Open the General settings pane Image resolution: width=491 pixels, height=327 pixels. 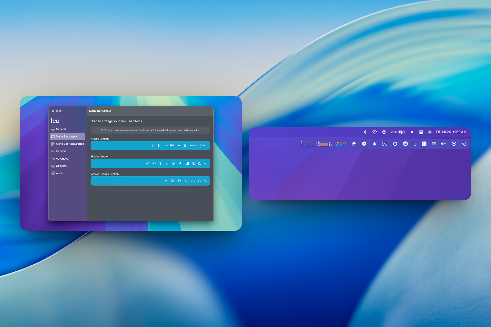click(61, 129)
